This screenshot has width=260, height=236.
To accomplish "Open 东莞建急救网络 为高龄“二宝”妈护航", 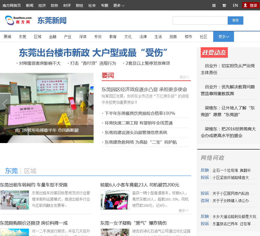I will pos(141,142).
